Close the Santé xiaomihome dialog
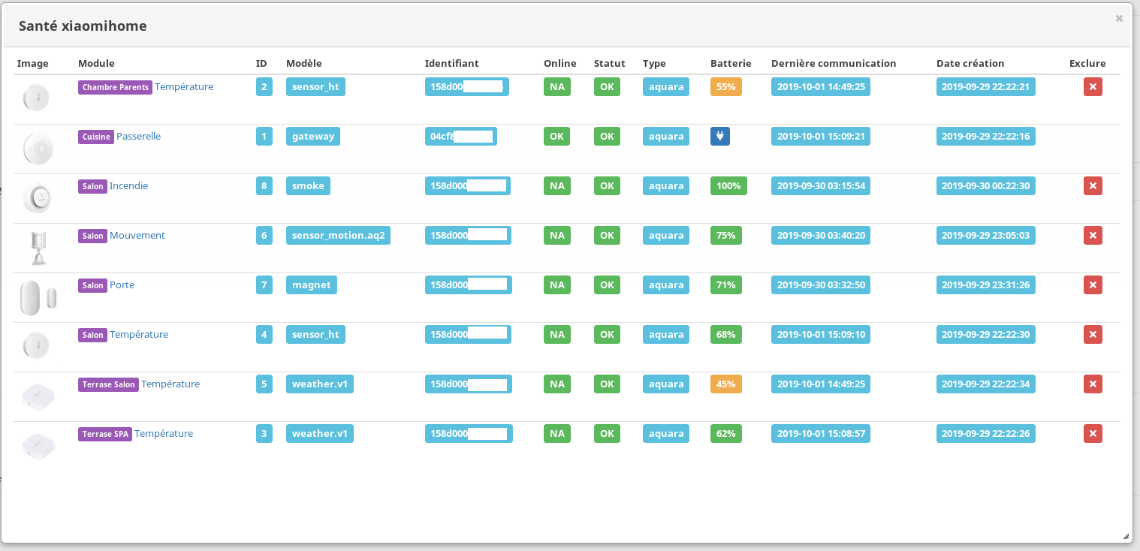The height and width of the screenshot is (551, 1140). 1119,19
